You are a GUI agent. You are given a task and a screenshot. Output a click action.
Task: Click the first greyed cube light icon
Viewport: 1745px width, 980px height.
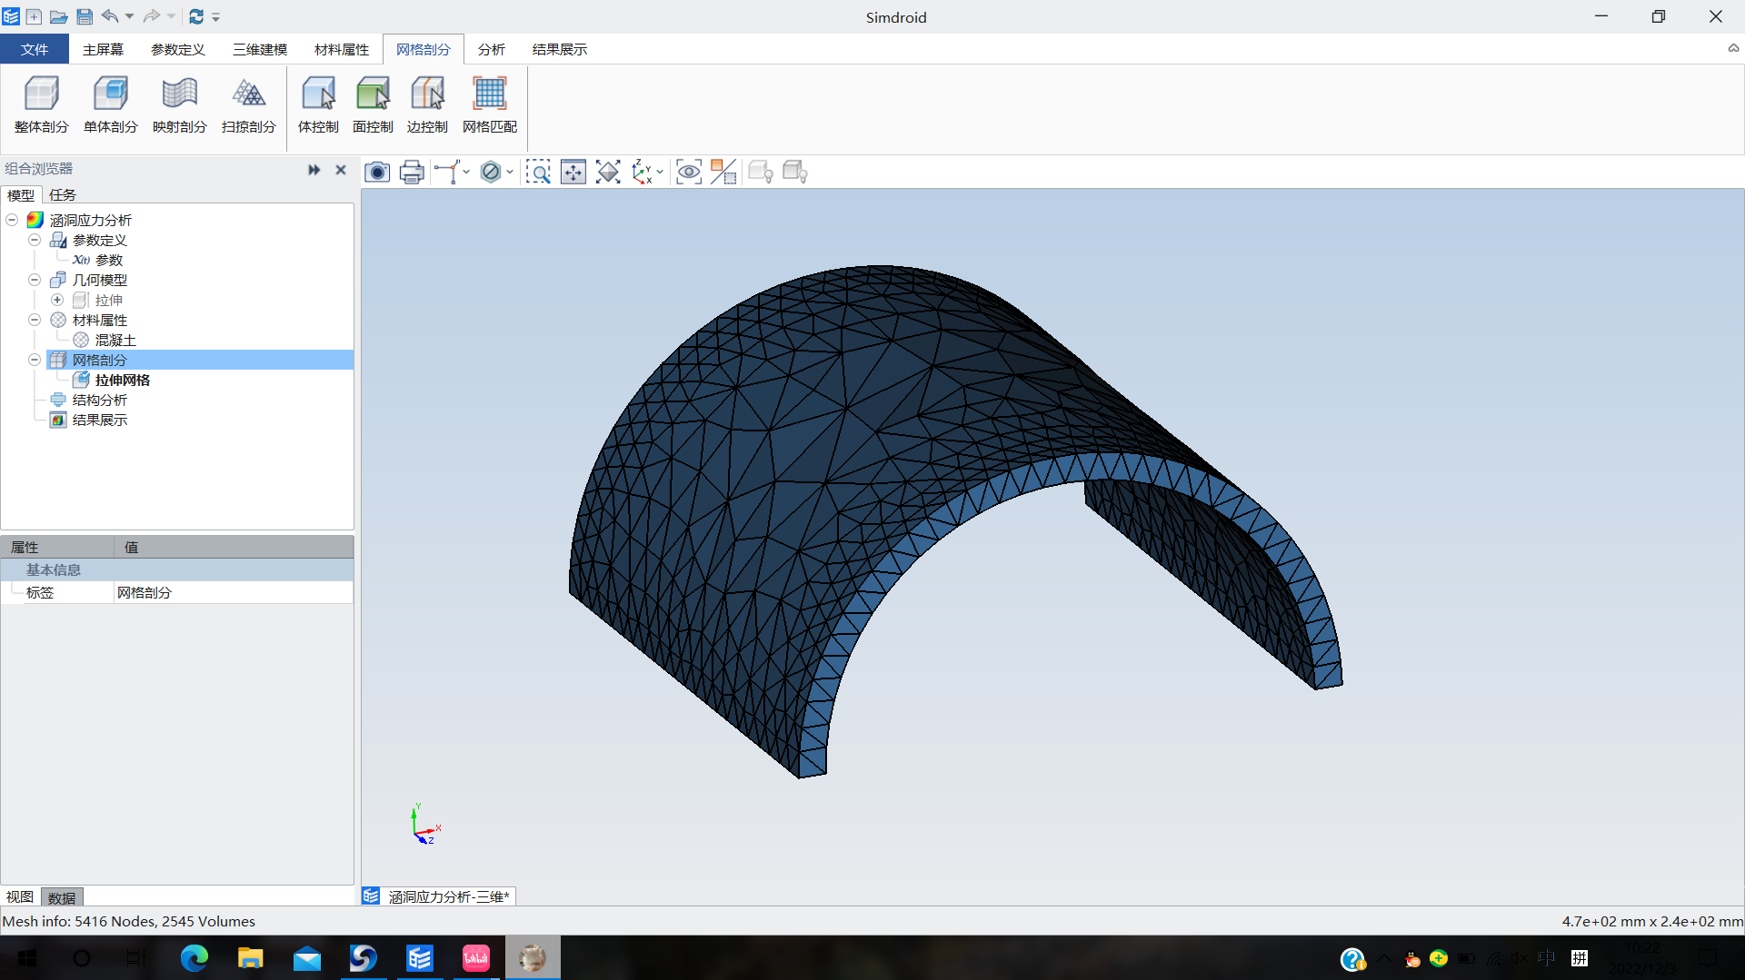761,172
